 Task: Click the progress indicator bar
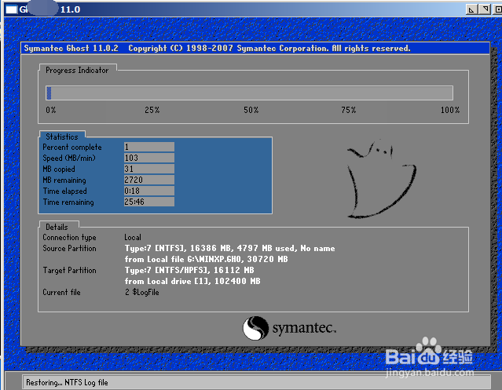click(x=249, y=93)
